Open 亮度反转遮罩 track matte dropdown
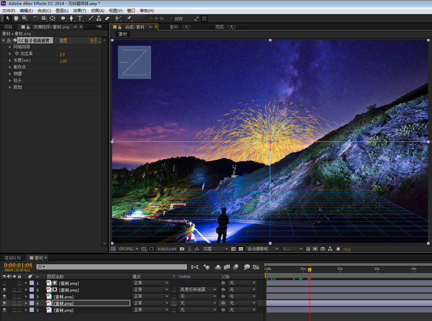 click(x=198, y=290)
